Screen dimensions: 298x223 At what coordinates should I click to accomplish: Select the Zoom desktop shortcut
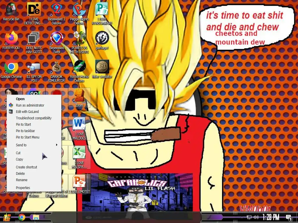[x=79, y=98]
